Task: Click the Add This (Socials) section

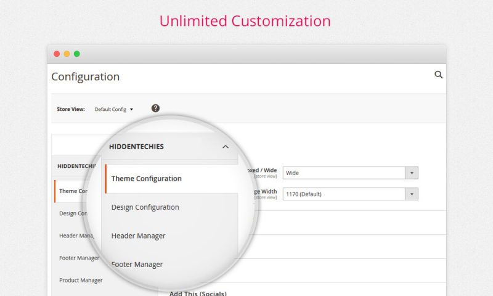Action: pos(198,293)
